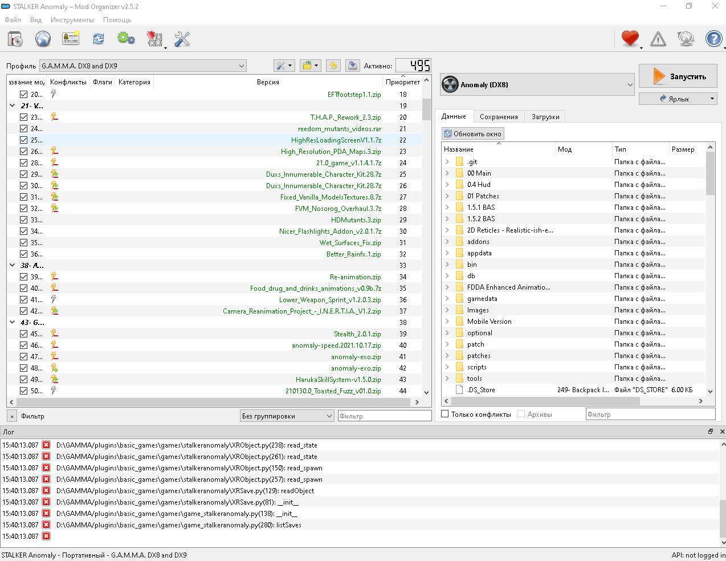This screenshot has height=561, width=726.
Task: Click the Install mod from archive icon
Action: pyautogui.click(x=15, y=39)
